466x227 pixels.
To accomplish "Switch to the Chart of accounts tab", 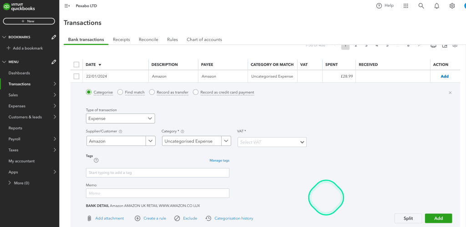I will [204, 39].
